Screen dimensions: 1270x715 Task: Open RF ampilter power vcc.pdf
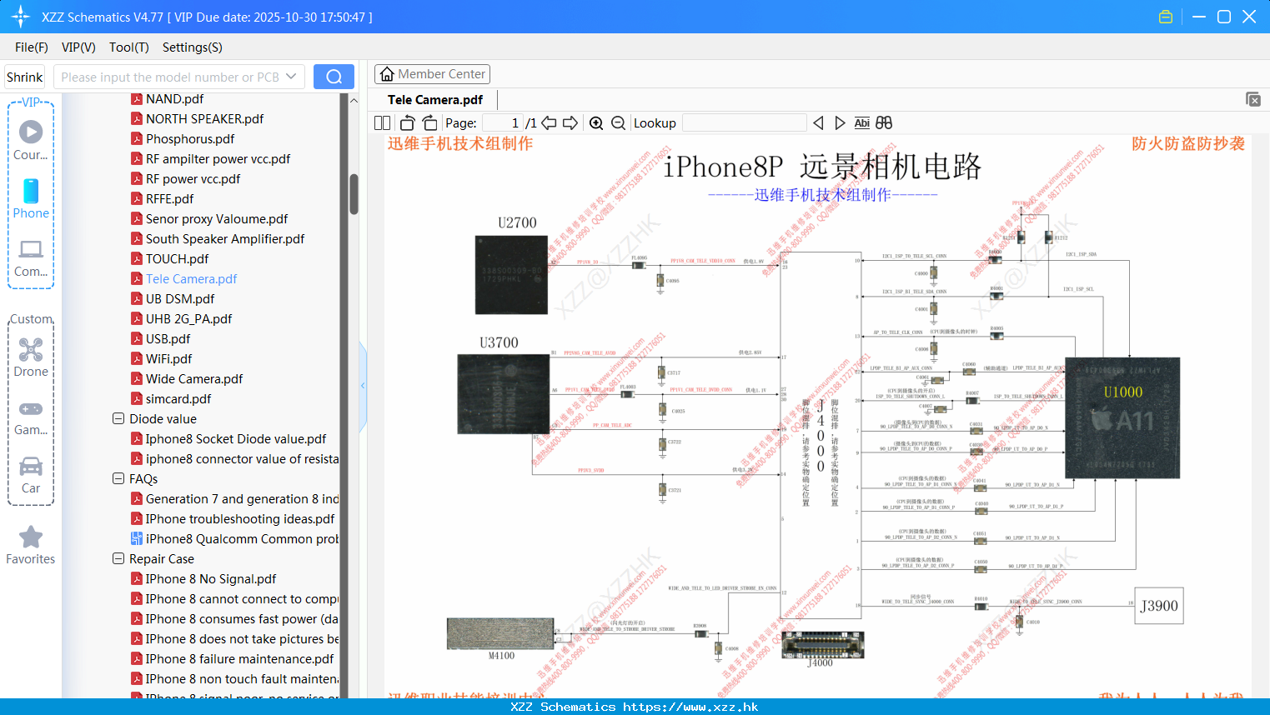point(218,159)
